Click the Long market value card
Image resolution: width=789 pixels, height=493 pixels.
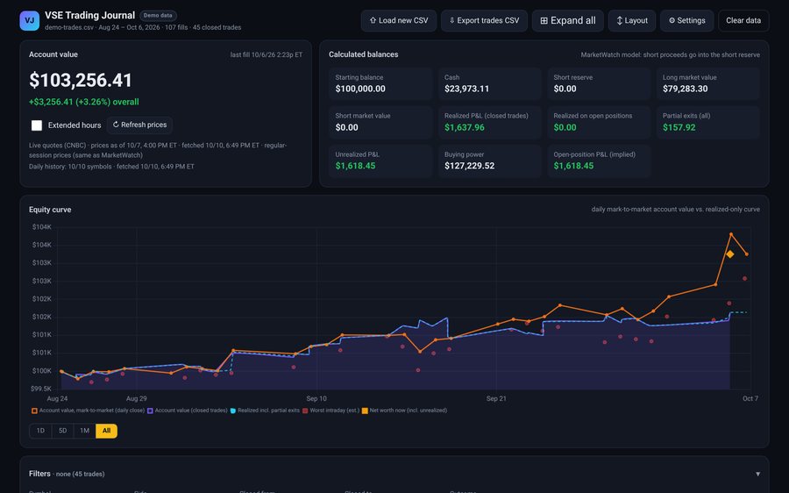pos(708,83)
